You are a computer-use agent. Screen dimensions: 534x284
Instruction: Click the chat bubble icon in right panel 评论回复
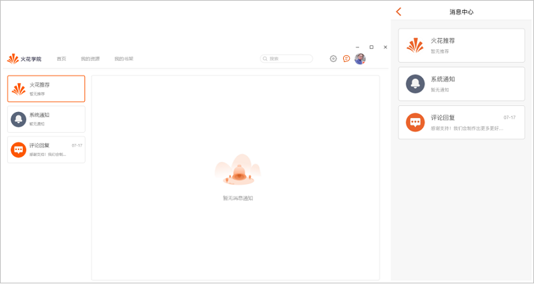415,123
